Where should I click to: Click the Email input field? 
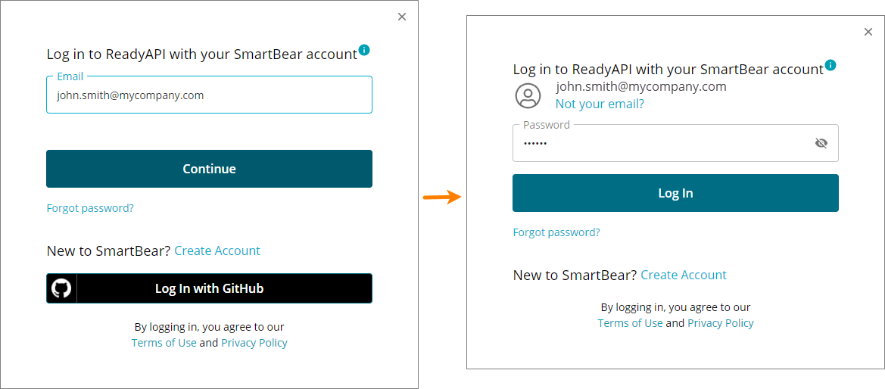coord(209,95)
